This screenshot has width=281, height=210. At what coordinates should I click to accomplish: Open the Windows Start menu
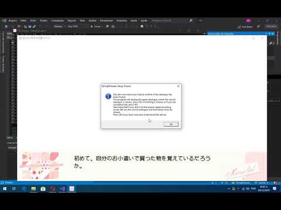[x=5, y=188]
